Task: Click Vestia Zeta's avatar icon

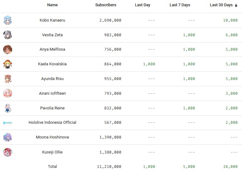Action: pyautogui.click(x=8, y=35)
